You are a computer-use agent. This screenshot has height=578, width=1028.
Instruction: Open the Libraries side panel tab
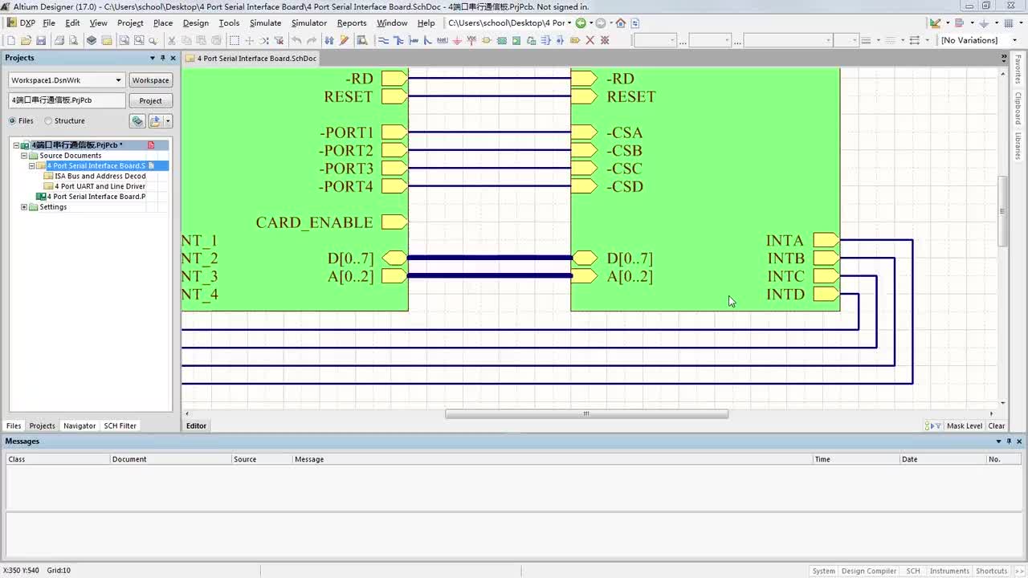click(1018, 146)
